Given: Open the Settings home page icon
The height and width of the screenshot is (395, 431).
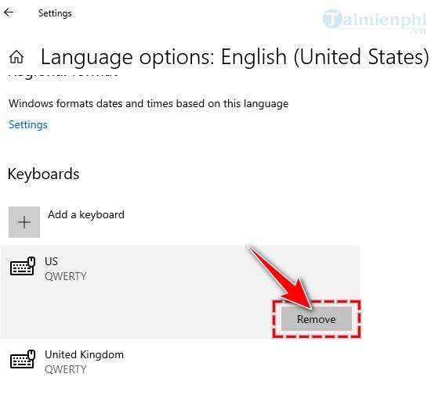Looking at the screenshot, I should pyautogui.click(x=16, y=57).
